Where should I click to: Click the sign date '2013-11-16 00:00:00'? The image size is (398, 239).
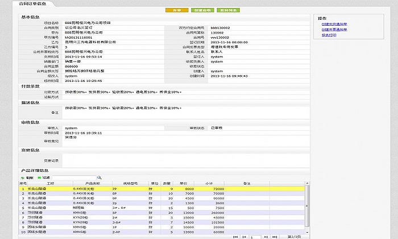229,42
